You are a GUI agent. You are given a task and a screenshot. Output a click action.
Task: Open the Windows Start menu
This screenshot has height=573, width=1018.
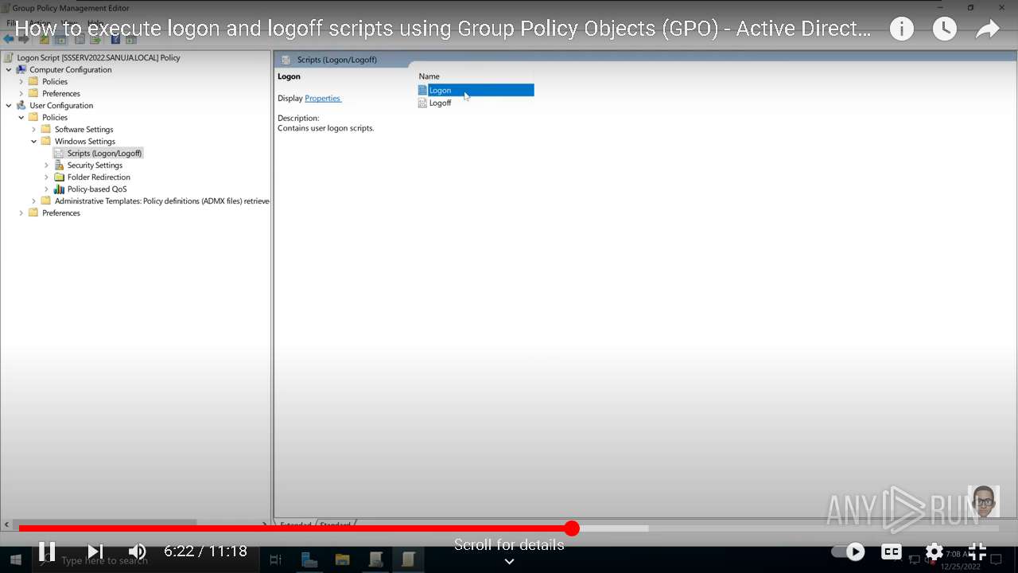(x=16, y=560)
